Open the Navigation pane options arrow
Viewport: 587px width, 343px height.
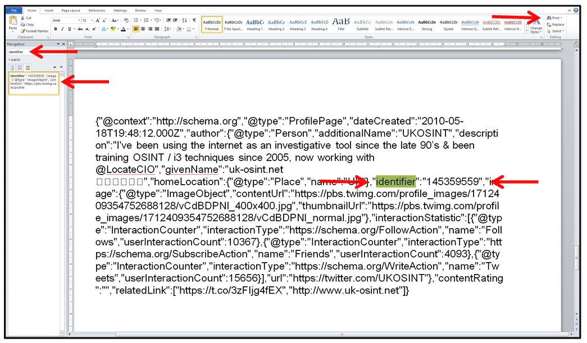[58, 44]
